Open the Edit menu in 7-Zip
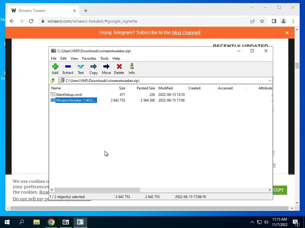This screenshot has height=228, width=305. [x=63, y=58]
